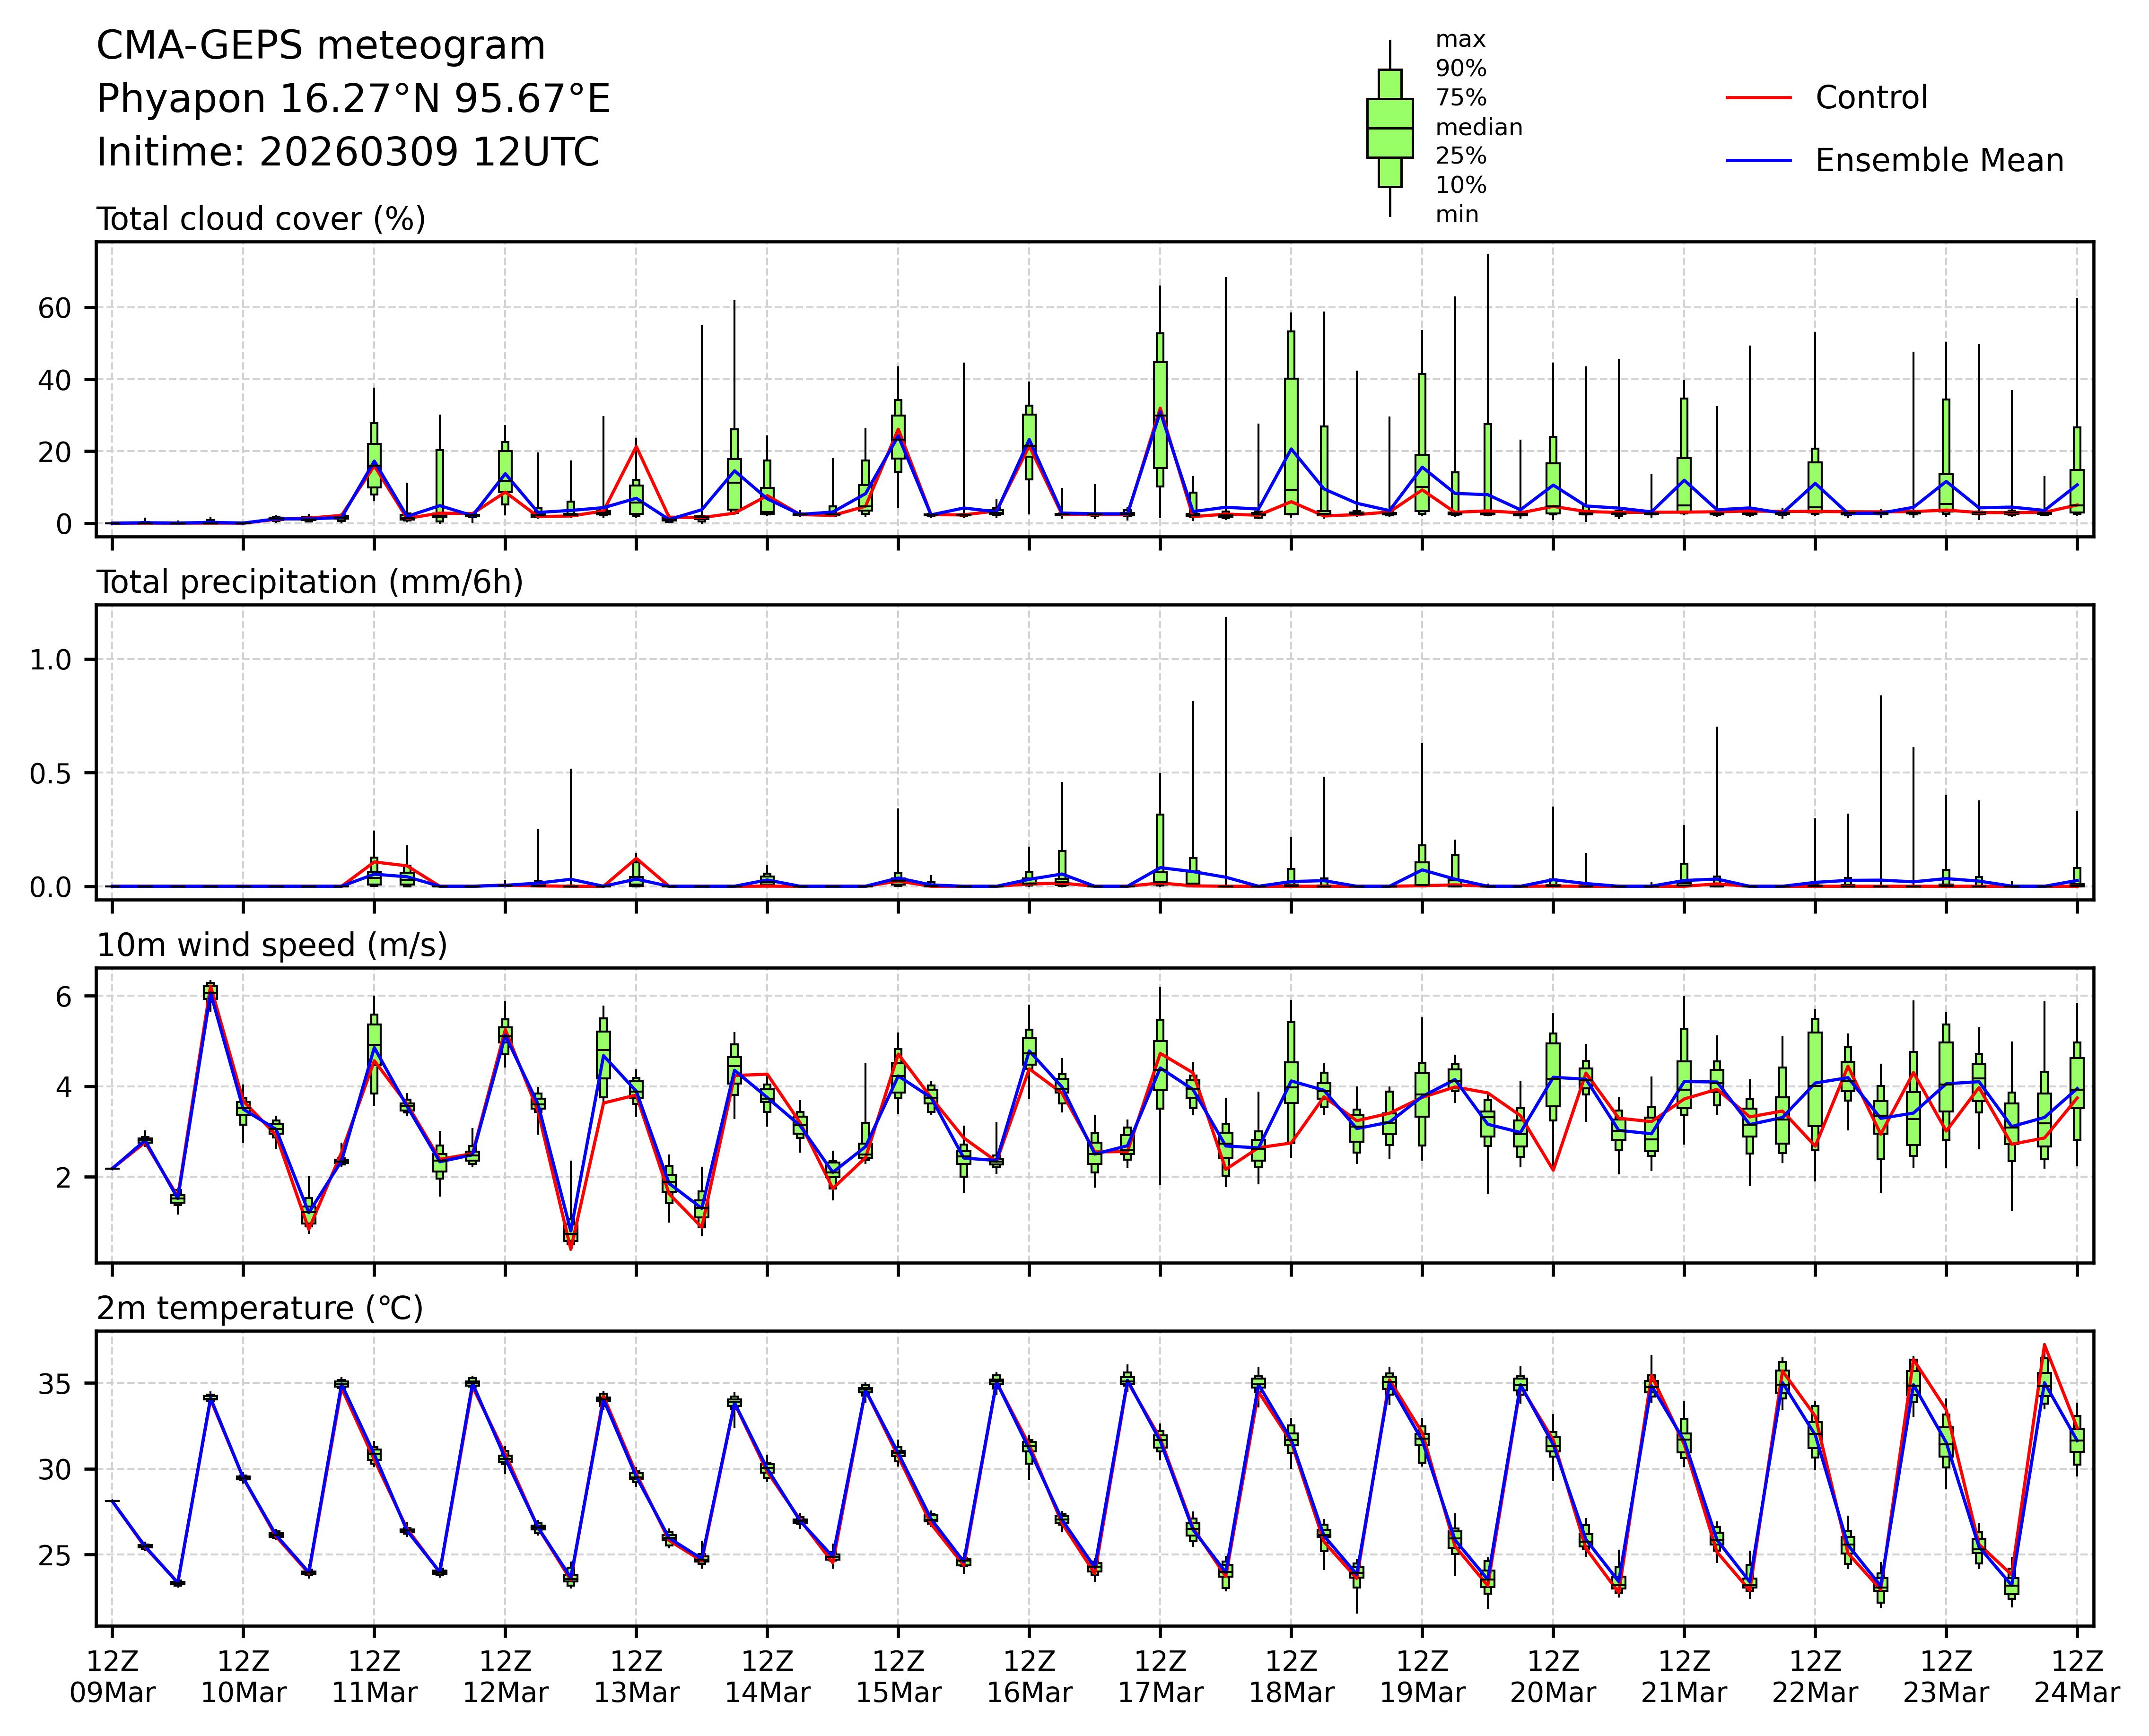
Task: Click the Phyapon location coordinates text
Action: point(352,99)
